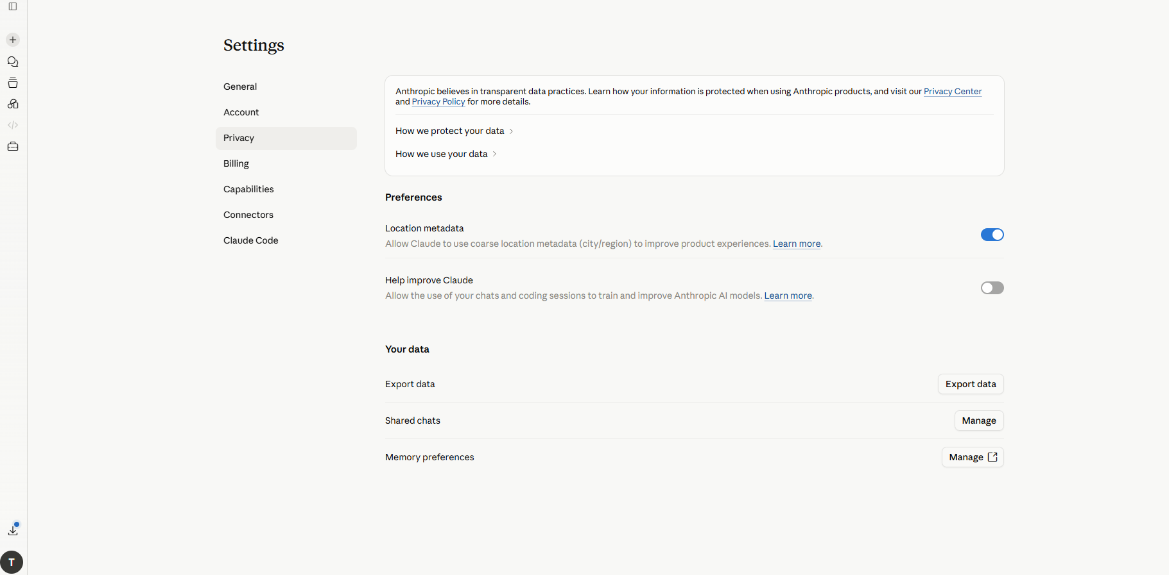Image resolution: width=1169 pixels, height=575 pixels.
Task: Expand How we use your data
Action: point(446,154)
